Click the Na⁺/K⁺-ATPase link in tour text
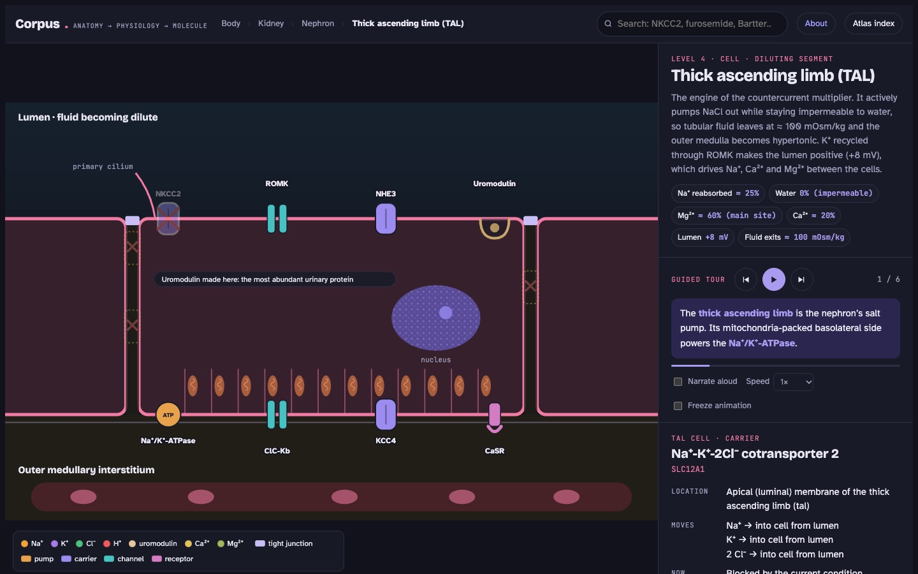918x574 pixels. (762, 343)
